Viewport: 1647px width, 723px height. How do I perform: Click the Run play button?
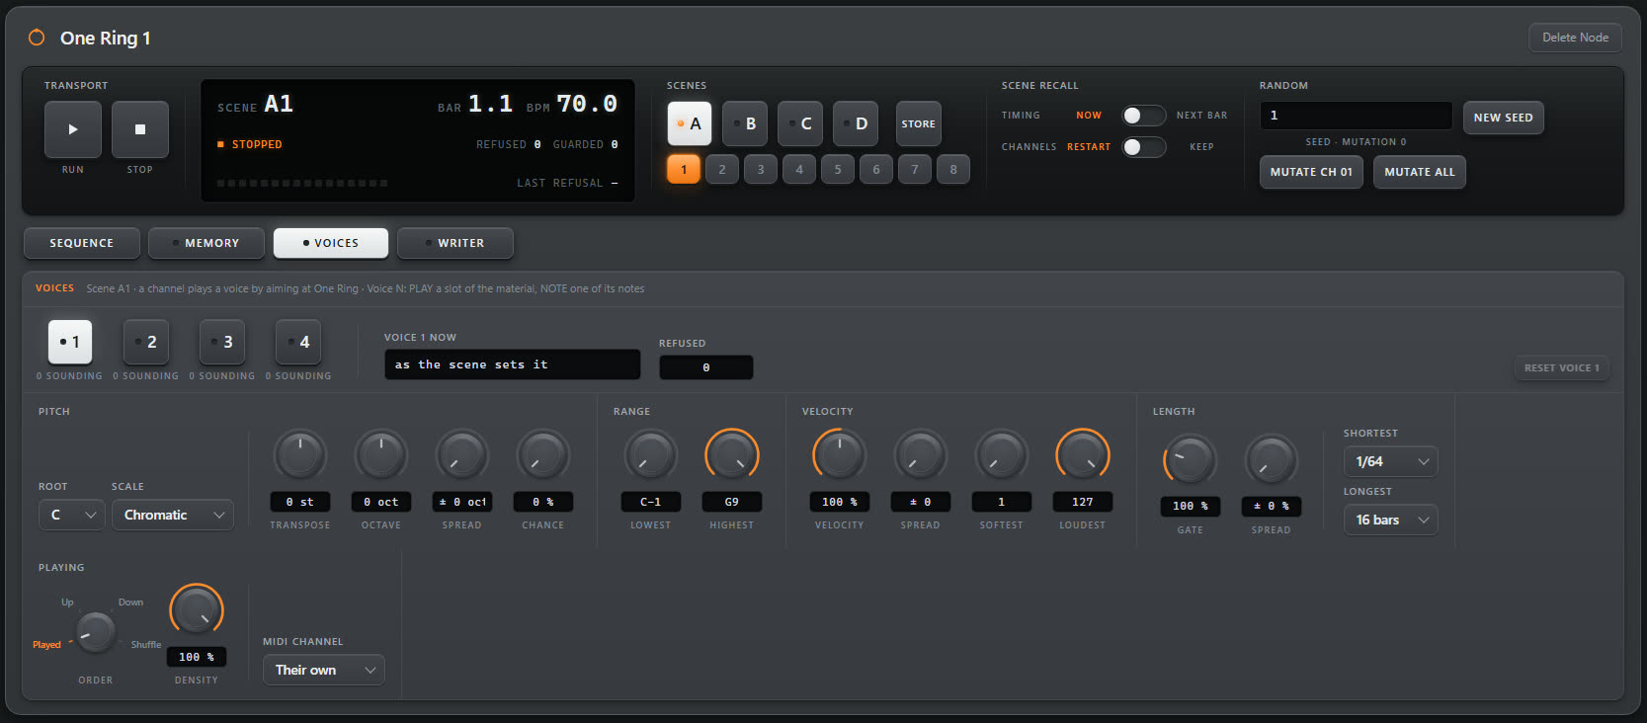coord(73,129)
